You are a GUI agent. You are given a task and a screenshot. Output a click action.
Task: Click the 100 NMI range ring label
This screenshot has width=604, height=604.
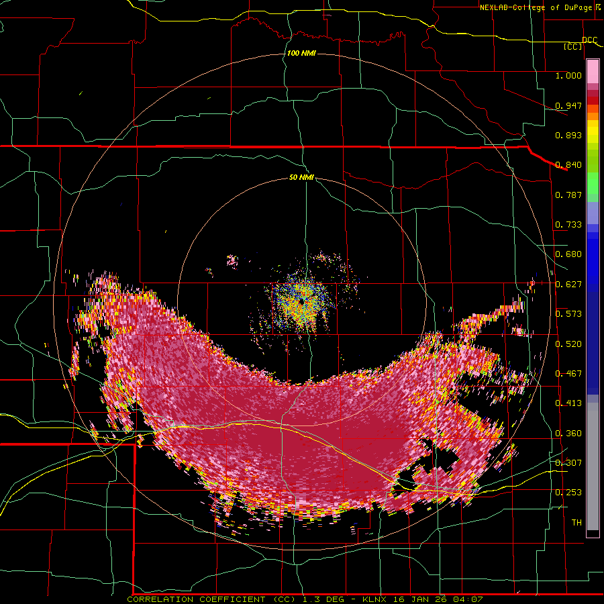(x=301, y=53)
